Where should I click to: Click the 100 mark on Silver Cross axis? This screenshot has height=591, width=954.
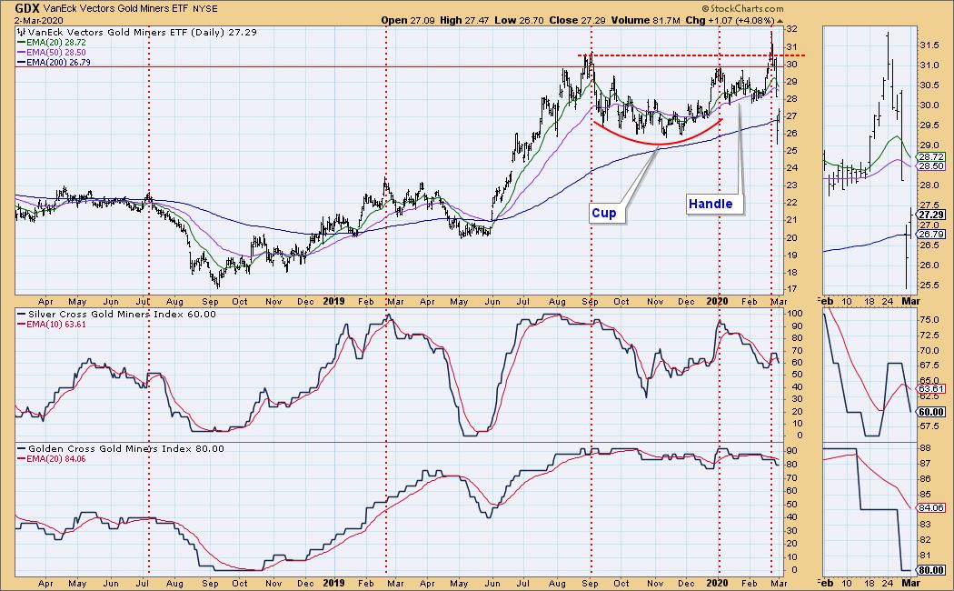(x=793, y=314)
